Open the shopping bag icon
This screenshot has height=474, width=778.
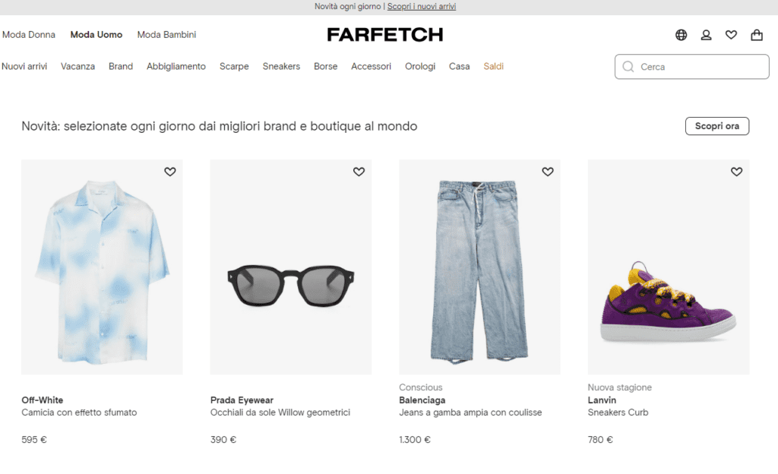[x=757, y=35]
